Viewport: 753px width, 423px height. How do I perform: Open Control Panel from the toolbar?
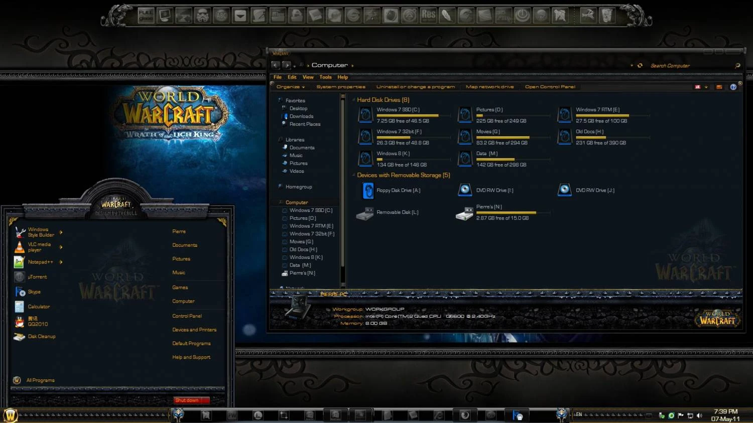[550, 86]
